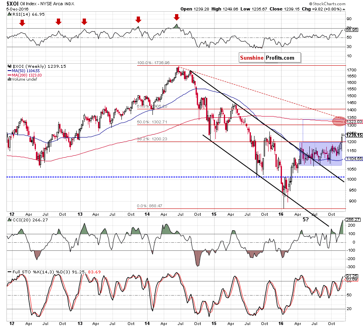The image size is (363, 327).
Task: Click the 1700 price axis label
Action: tap(352, 70)
